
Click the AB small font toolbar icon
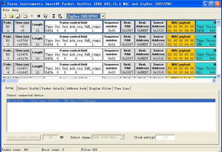point(60,16)
